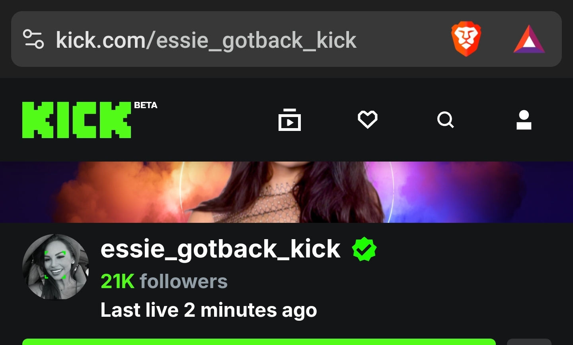The image size is (573, 345).
Task: Tap the small gray button beside green button
Action: (x=529, y=342)
